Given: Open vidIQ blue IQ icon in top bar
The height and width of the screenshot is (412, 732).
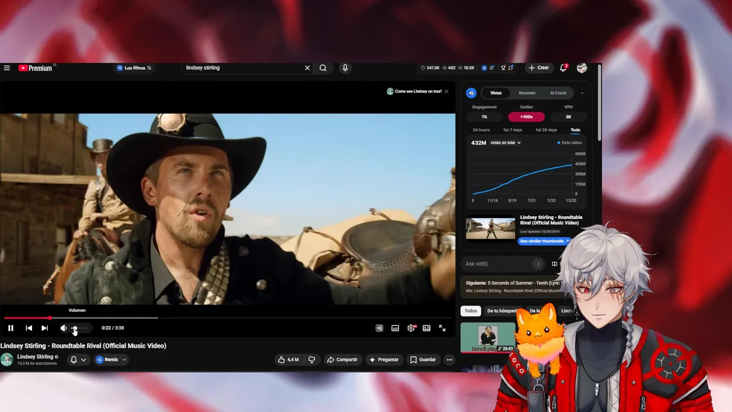Looking at the screenshot, I should tap(484, 68).
